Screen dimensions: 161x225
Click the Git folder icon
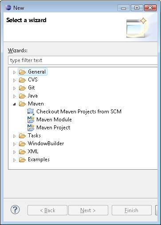coord(22,88)
